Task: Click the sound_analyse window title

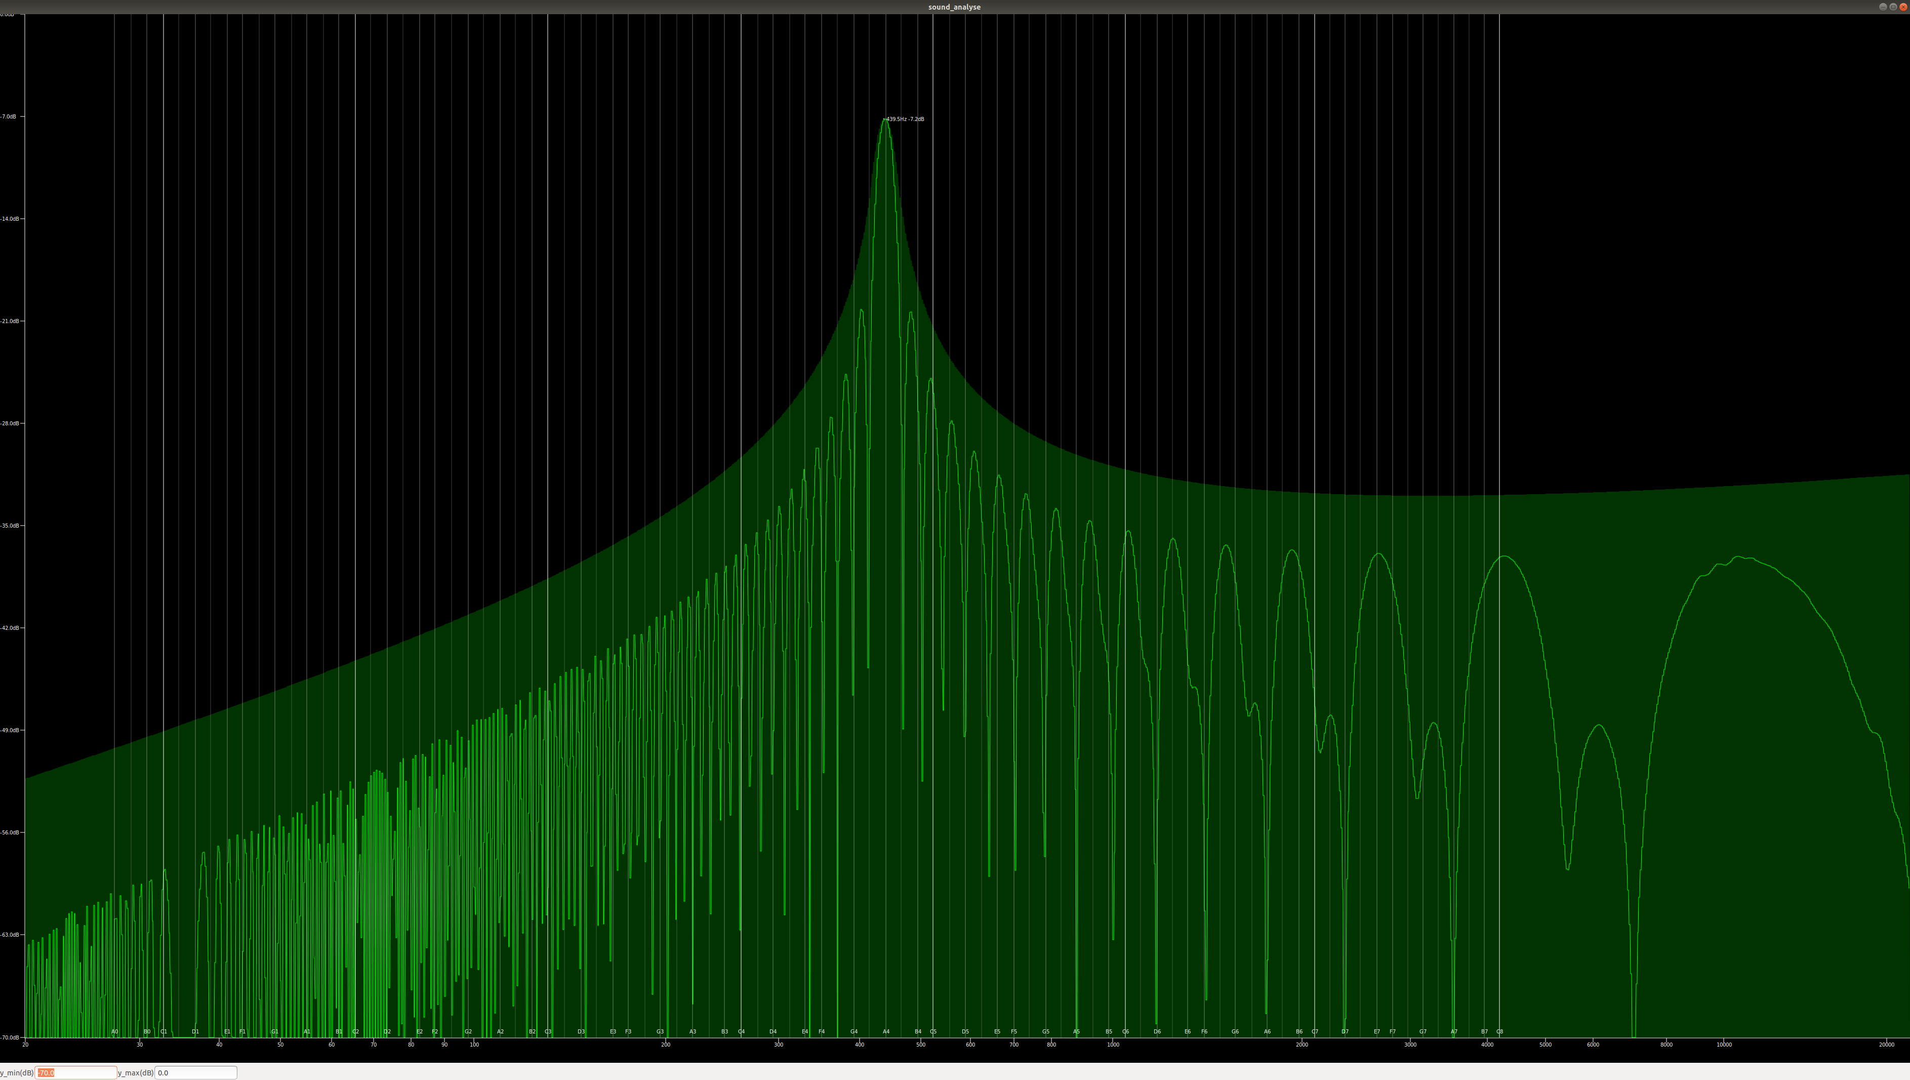Action: (x=954, y=7)
